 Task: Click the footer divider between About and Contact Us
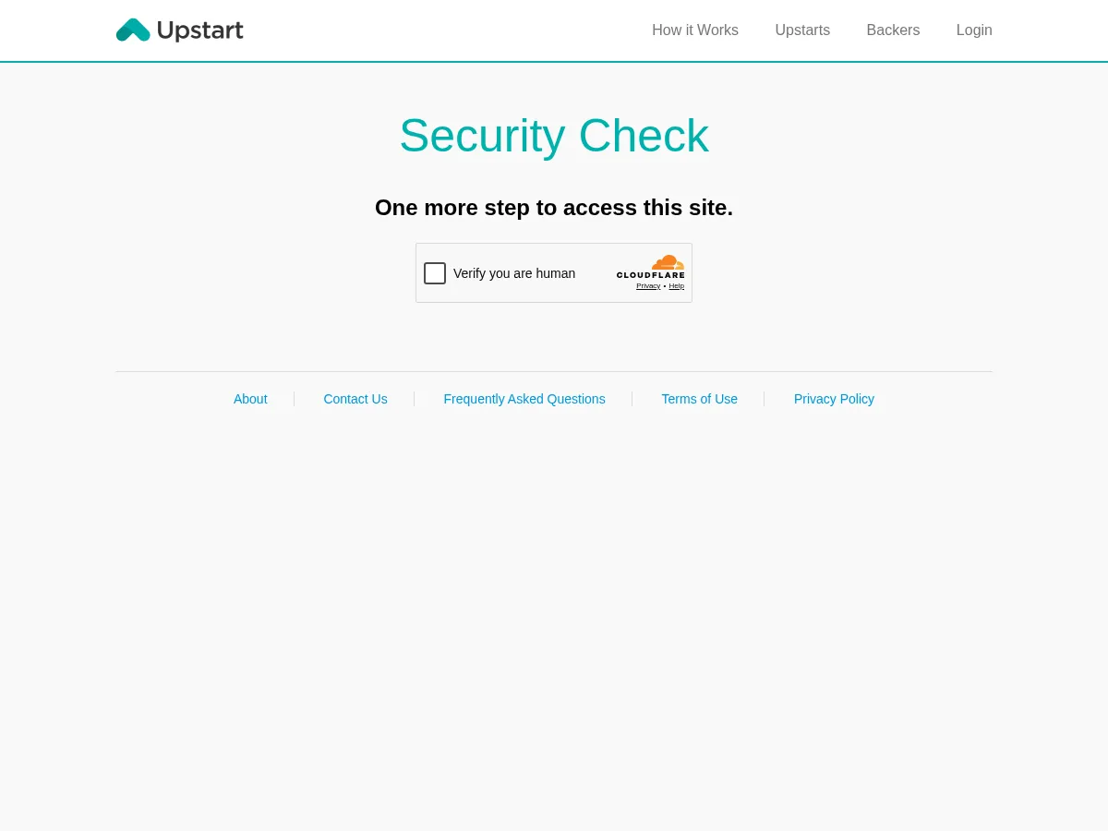pyautogui.click(x=294, y=398)
